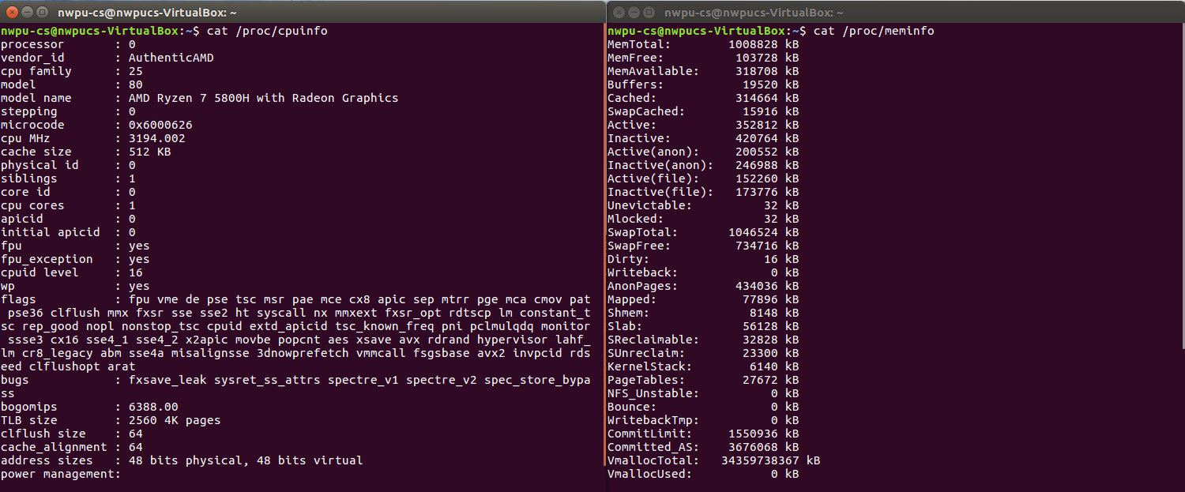
Task: Click the 'fxsave_leak' bug entry
Action: coord(167,380)
